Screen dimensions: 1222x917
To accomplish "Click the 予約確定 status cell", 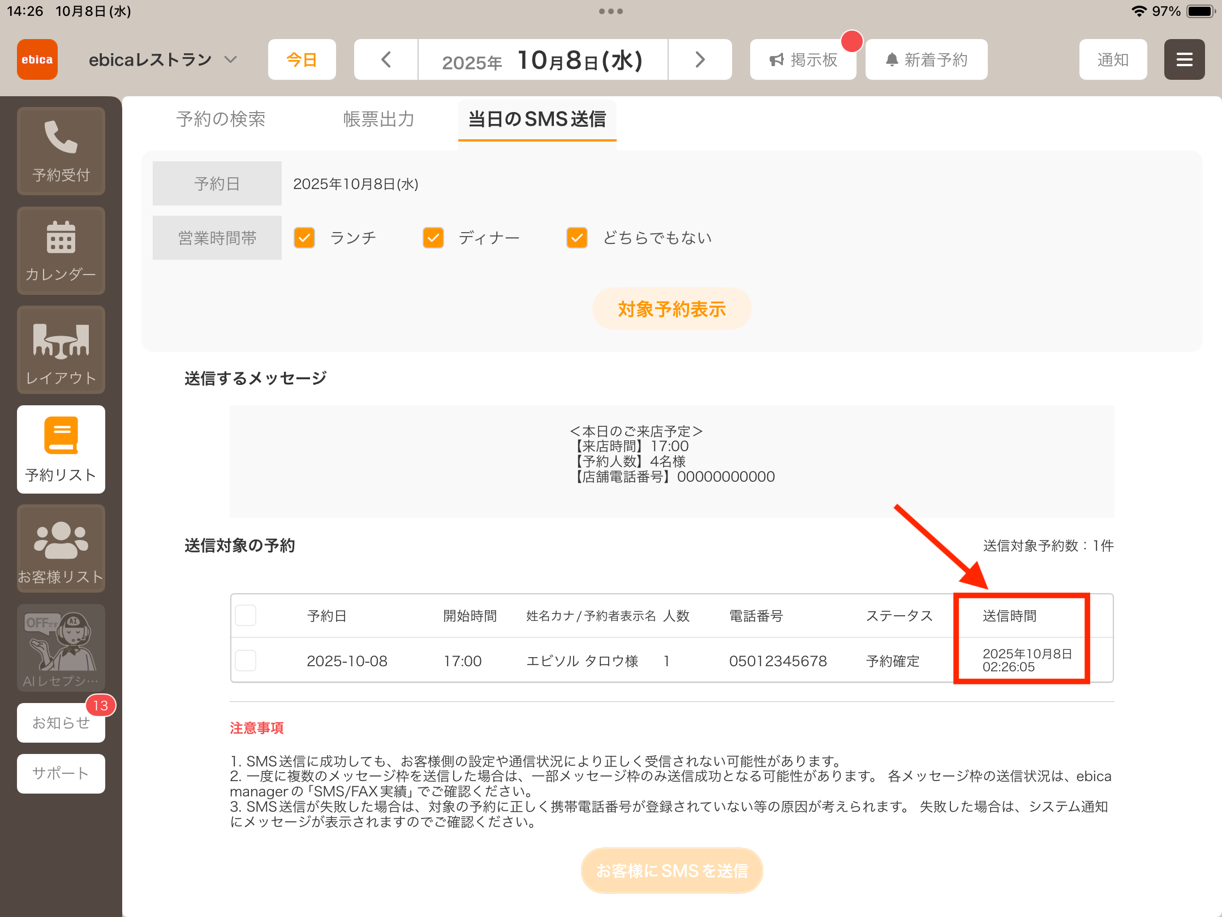I will point(893,661).
